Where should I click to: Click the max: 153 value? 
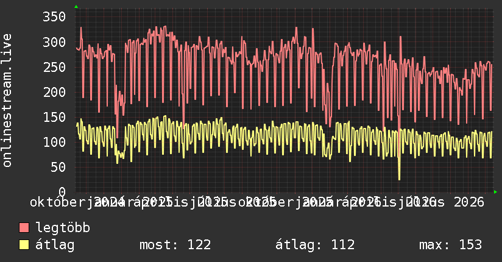click(450, 245)
